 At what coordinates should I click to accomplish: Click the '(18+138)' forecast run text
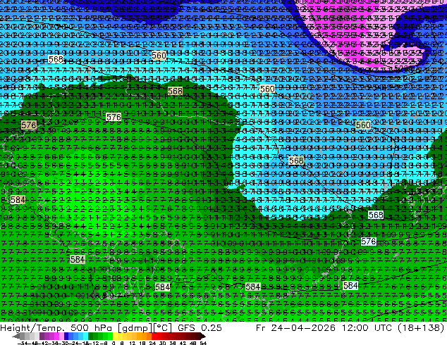click(422, 327)
